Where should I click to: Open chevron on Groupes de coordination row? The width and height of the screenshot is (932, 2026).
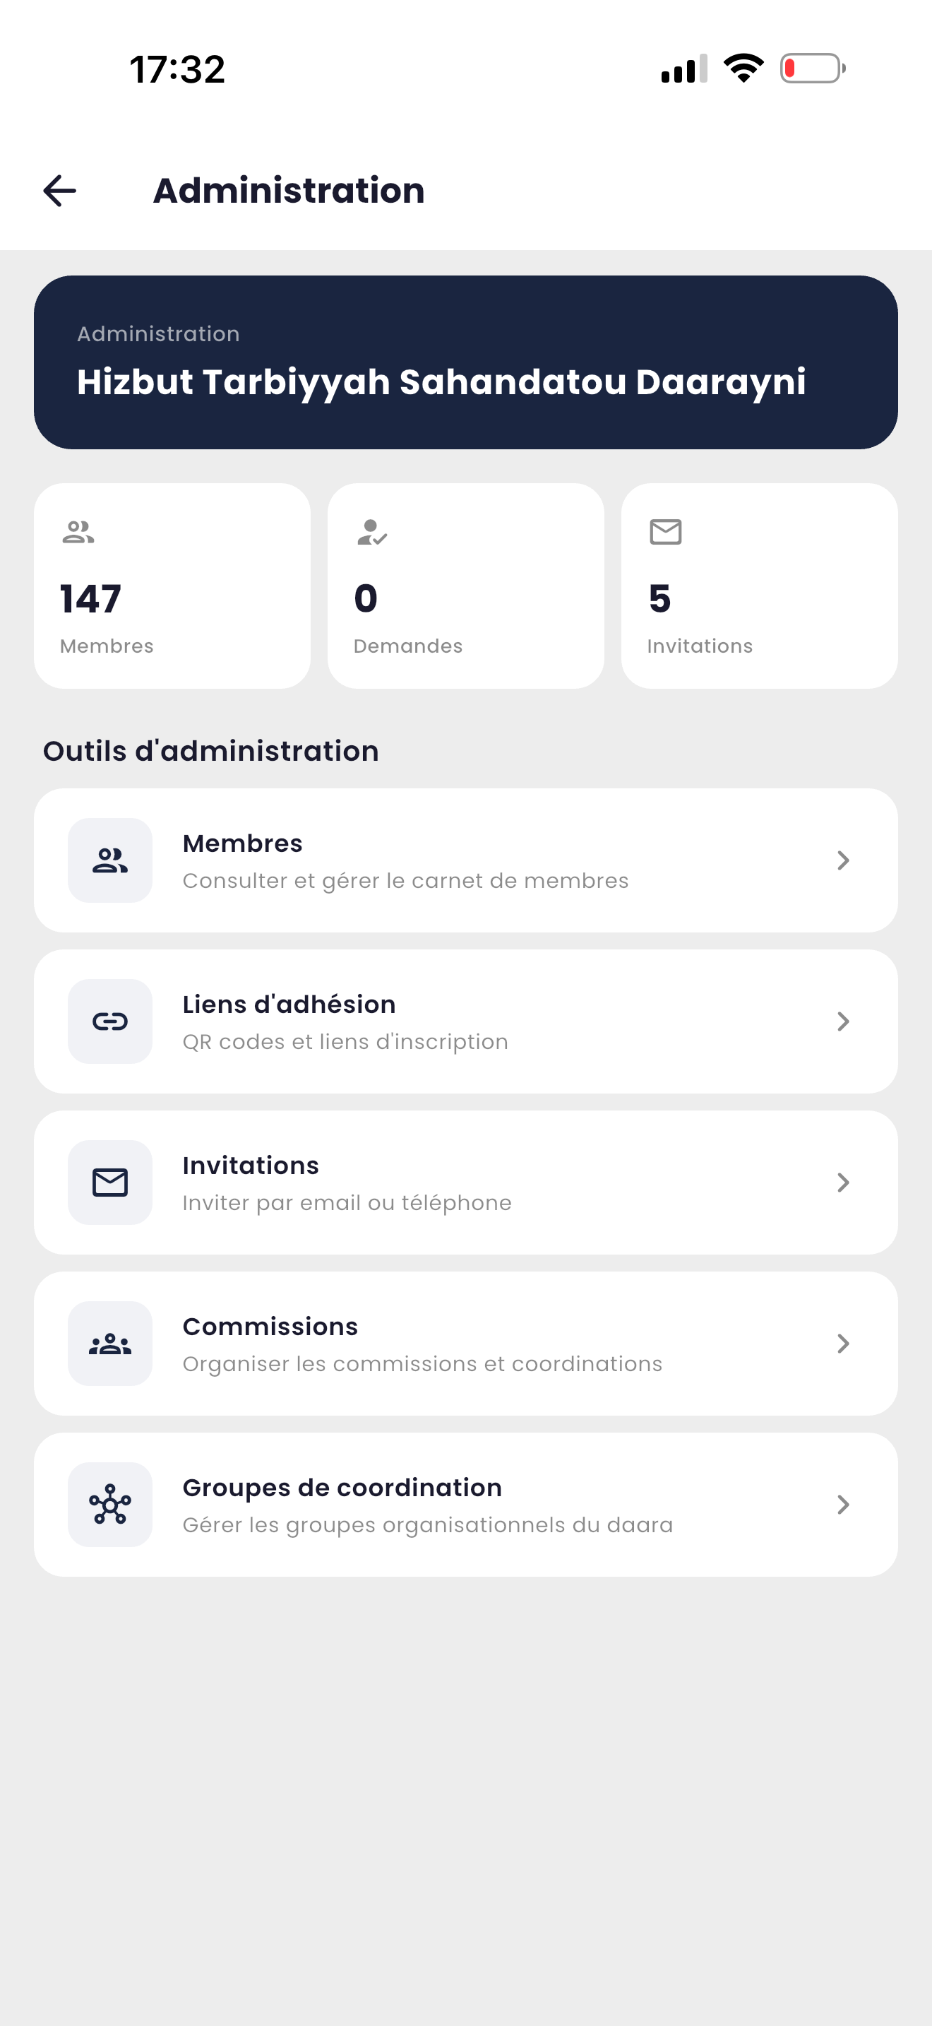(x=843, y=1505)
